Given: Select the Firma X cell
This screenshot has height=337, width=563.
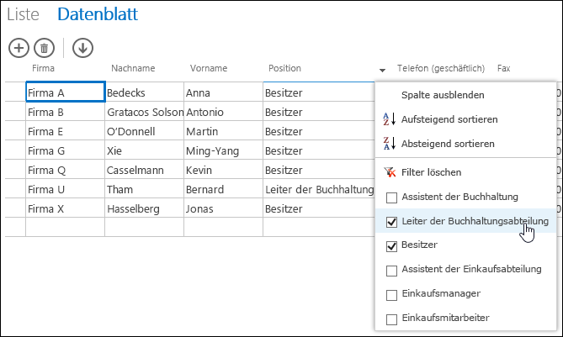Looking at the screenshot, I should pos(66,208).
